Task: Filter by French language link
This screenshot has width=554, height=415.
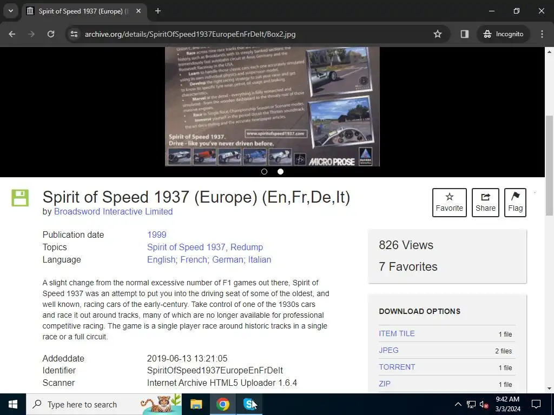Action: pyautogui.click(x=194, y=260)
